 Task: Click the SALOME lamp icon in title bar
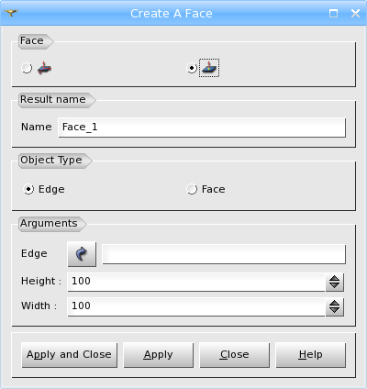11,13
